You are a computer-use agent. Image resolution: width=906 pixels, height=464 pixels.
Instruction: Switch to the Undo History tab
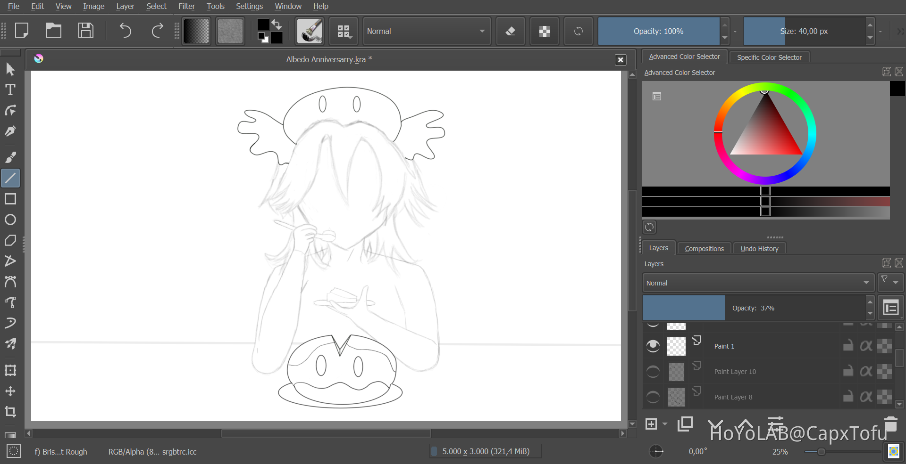pos(759,249)
